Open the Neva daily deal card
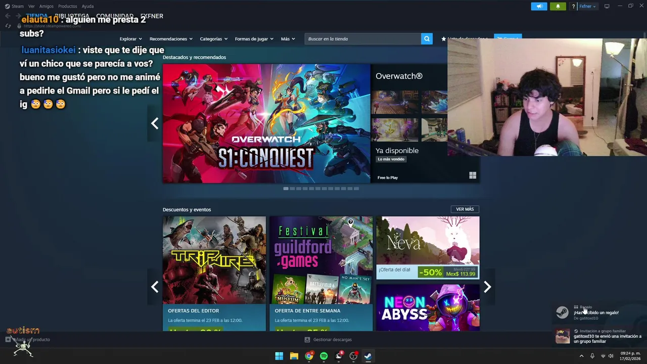Screen dimensions: 647x364 click(428, 248)
